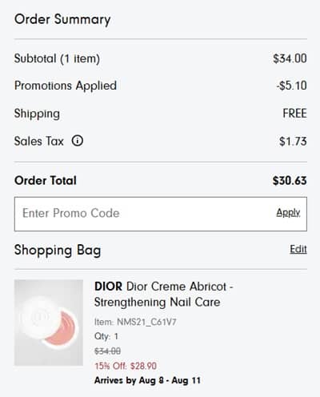Image resolution: width=320 pixels, height=397 pixels.
Task: Click the FREE shipping value
Action: (x=294, y=114)
